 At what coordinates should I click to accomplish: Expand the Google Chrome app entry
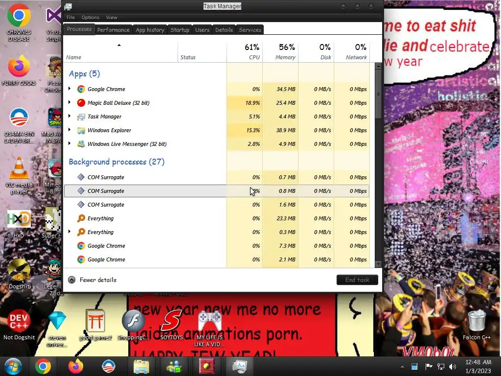pyautogui.click(x=69, y=89)
